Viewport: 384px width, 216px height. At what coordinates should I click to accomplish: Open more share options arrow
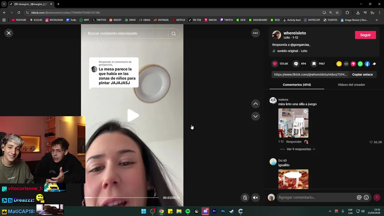tap(374, 64)
